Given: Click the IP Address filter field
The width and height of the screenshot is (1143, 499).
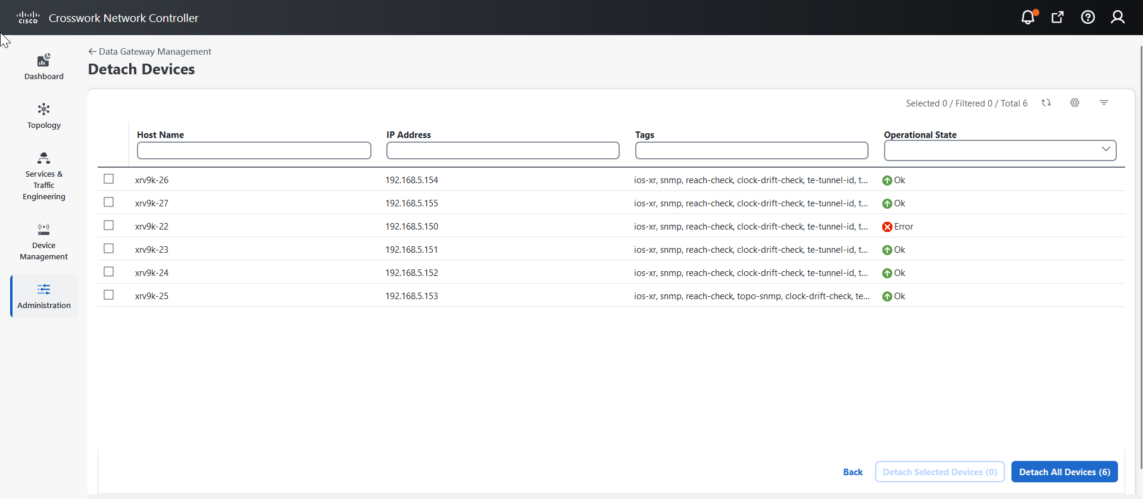Looking at the screenshot, I should tap(503, 150).
